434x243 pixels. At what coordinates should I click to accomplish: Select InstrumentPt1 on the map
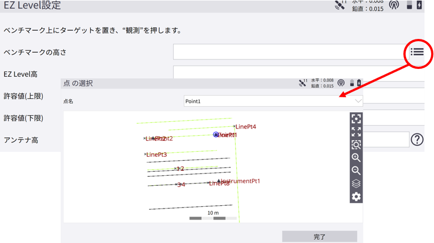pyautogui.click(x=218, y=181)
